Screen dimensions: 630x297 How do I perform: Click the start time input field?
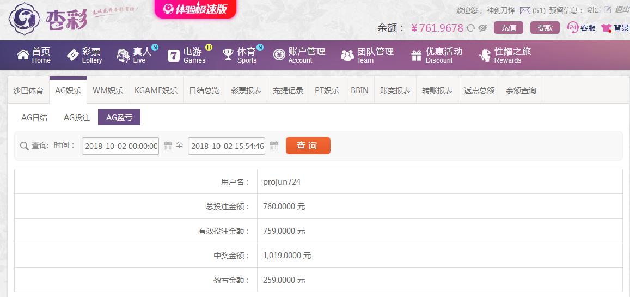pos(120,146)
